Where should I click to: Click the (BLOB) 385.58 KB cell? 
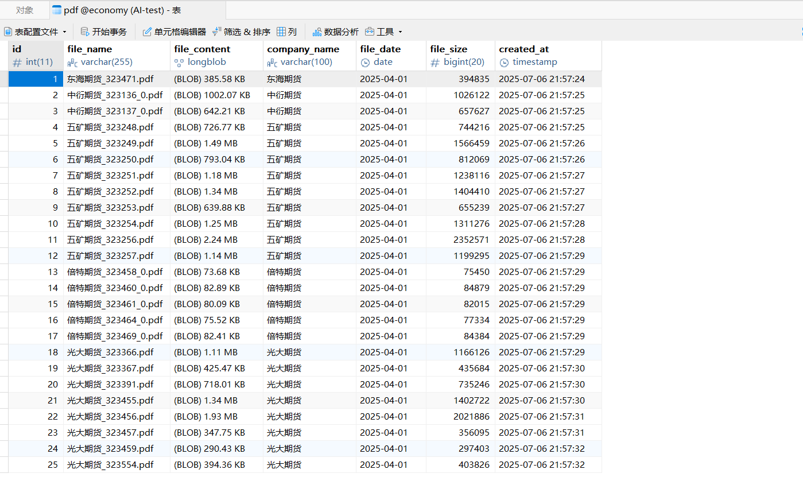pyautogui.click(x=216, y=79)
